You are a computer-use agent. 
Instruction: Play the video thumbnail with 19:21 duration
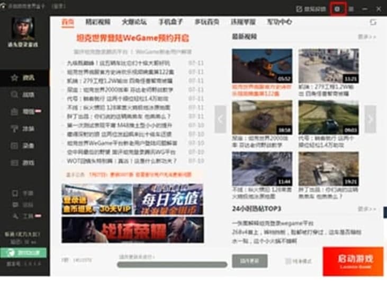point(329,169)
